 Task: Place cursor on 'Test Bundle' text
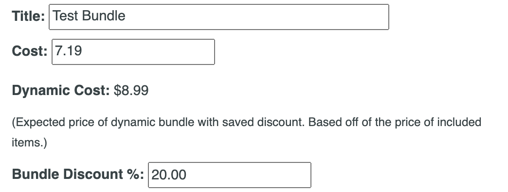point(89,16)
